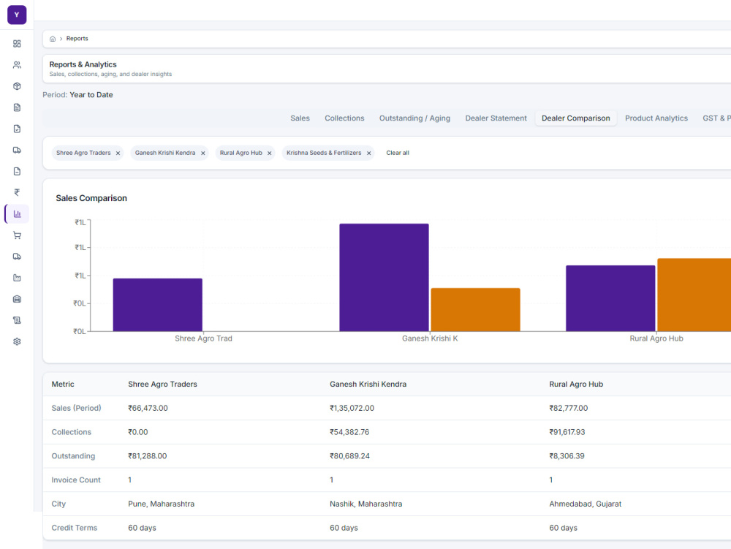Open the products box sidebar icon
Screen dimensions: 731x549
click(x=17, y=86)
